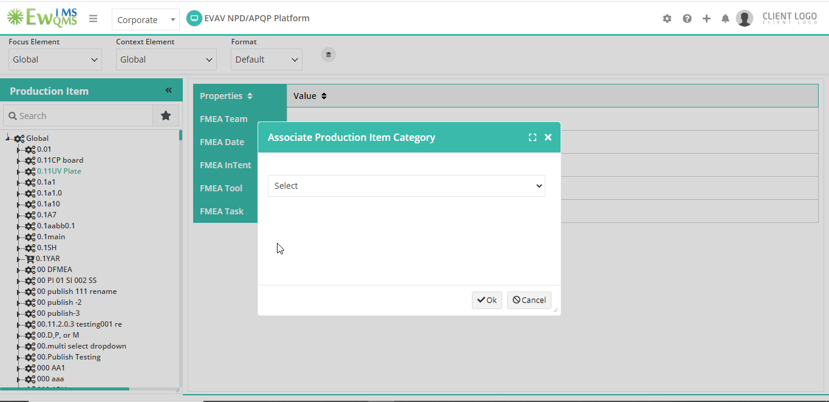
Task: Select the 0.1a1.0 tree item
Action: 49,193
